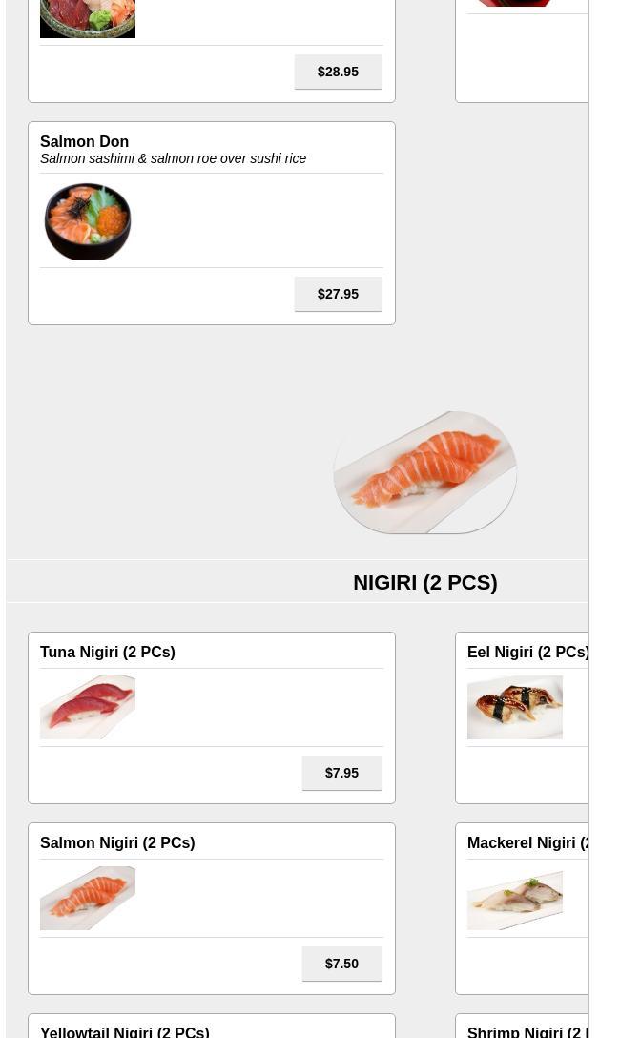Select the Salmon Don description text

pyautogui.click(x=173, y=159)
